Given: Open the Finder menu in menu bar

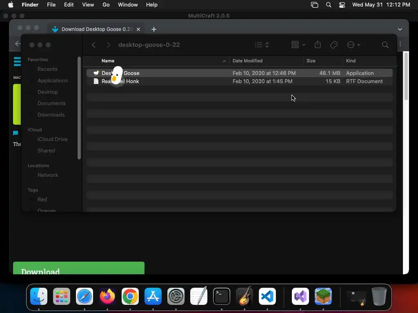Looking at the screenshot, I should pos(30,5).
